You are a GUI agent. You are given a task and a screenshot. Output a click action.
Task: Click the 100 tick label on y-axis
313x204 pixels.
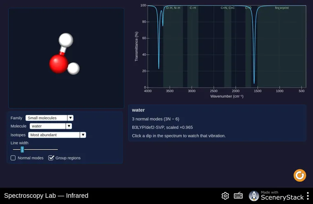point(143,5)
